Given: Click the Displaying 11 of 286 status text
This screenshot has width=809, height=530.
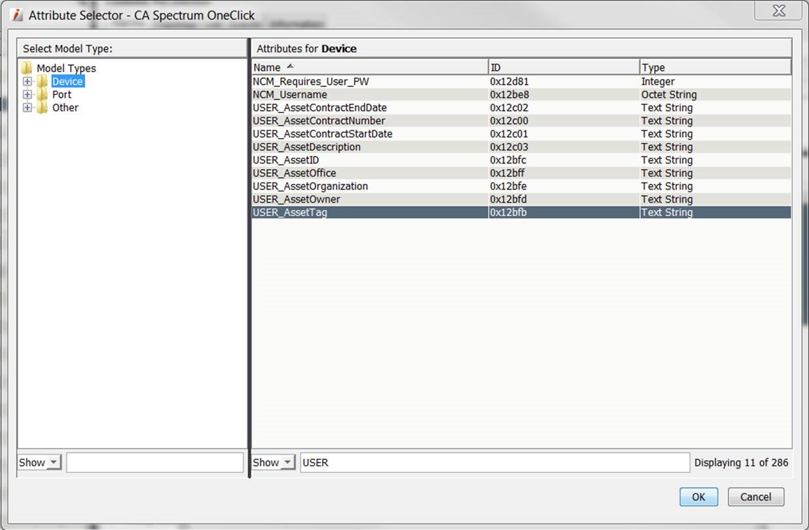Looking at the screenshot, I should point(742,463).
